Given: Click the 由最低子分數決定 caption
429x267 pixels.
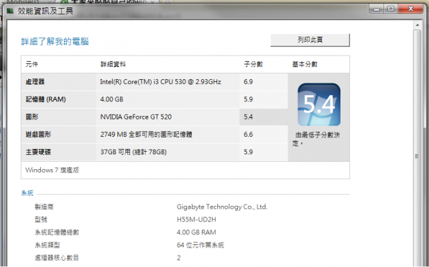Looking at the screenshot, I should pos(316,139).
